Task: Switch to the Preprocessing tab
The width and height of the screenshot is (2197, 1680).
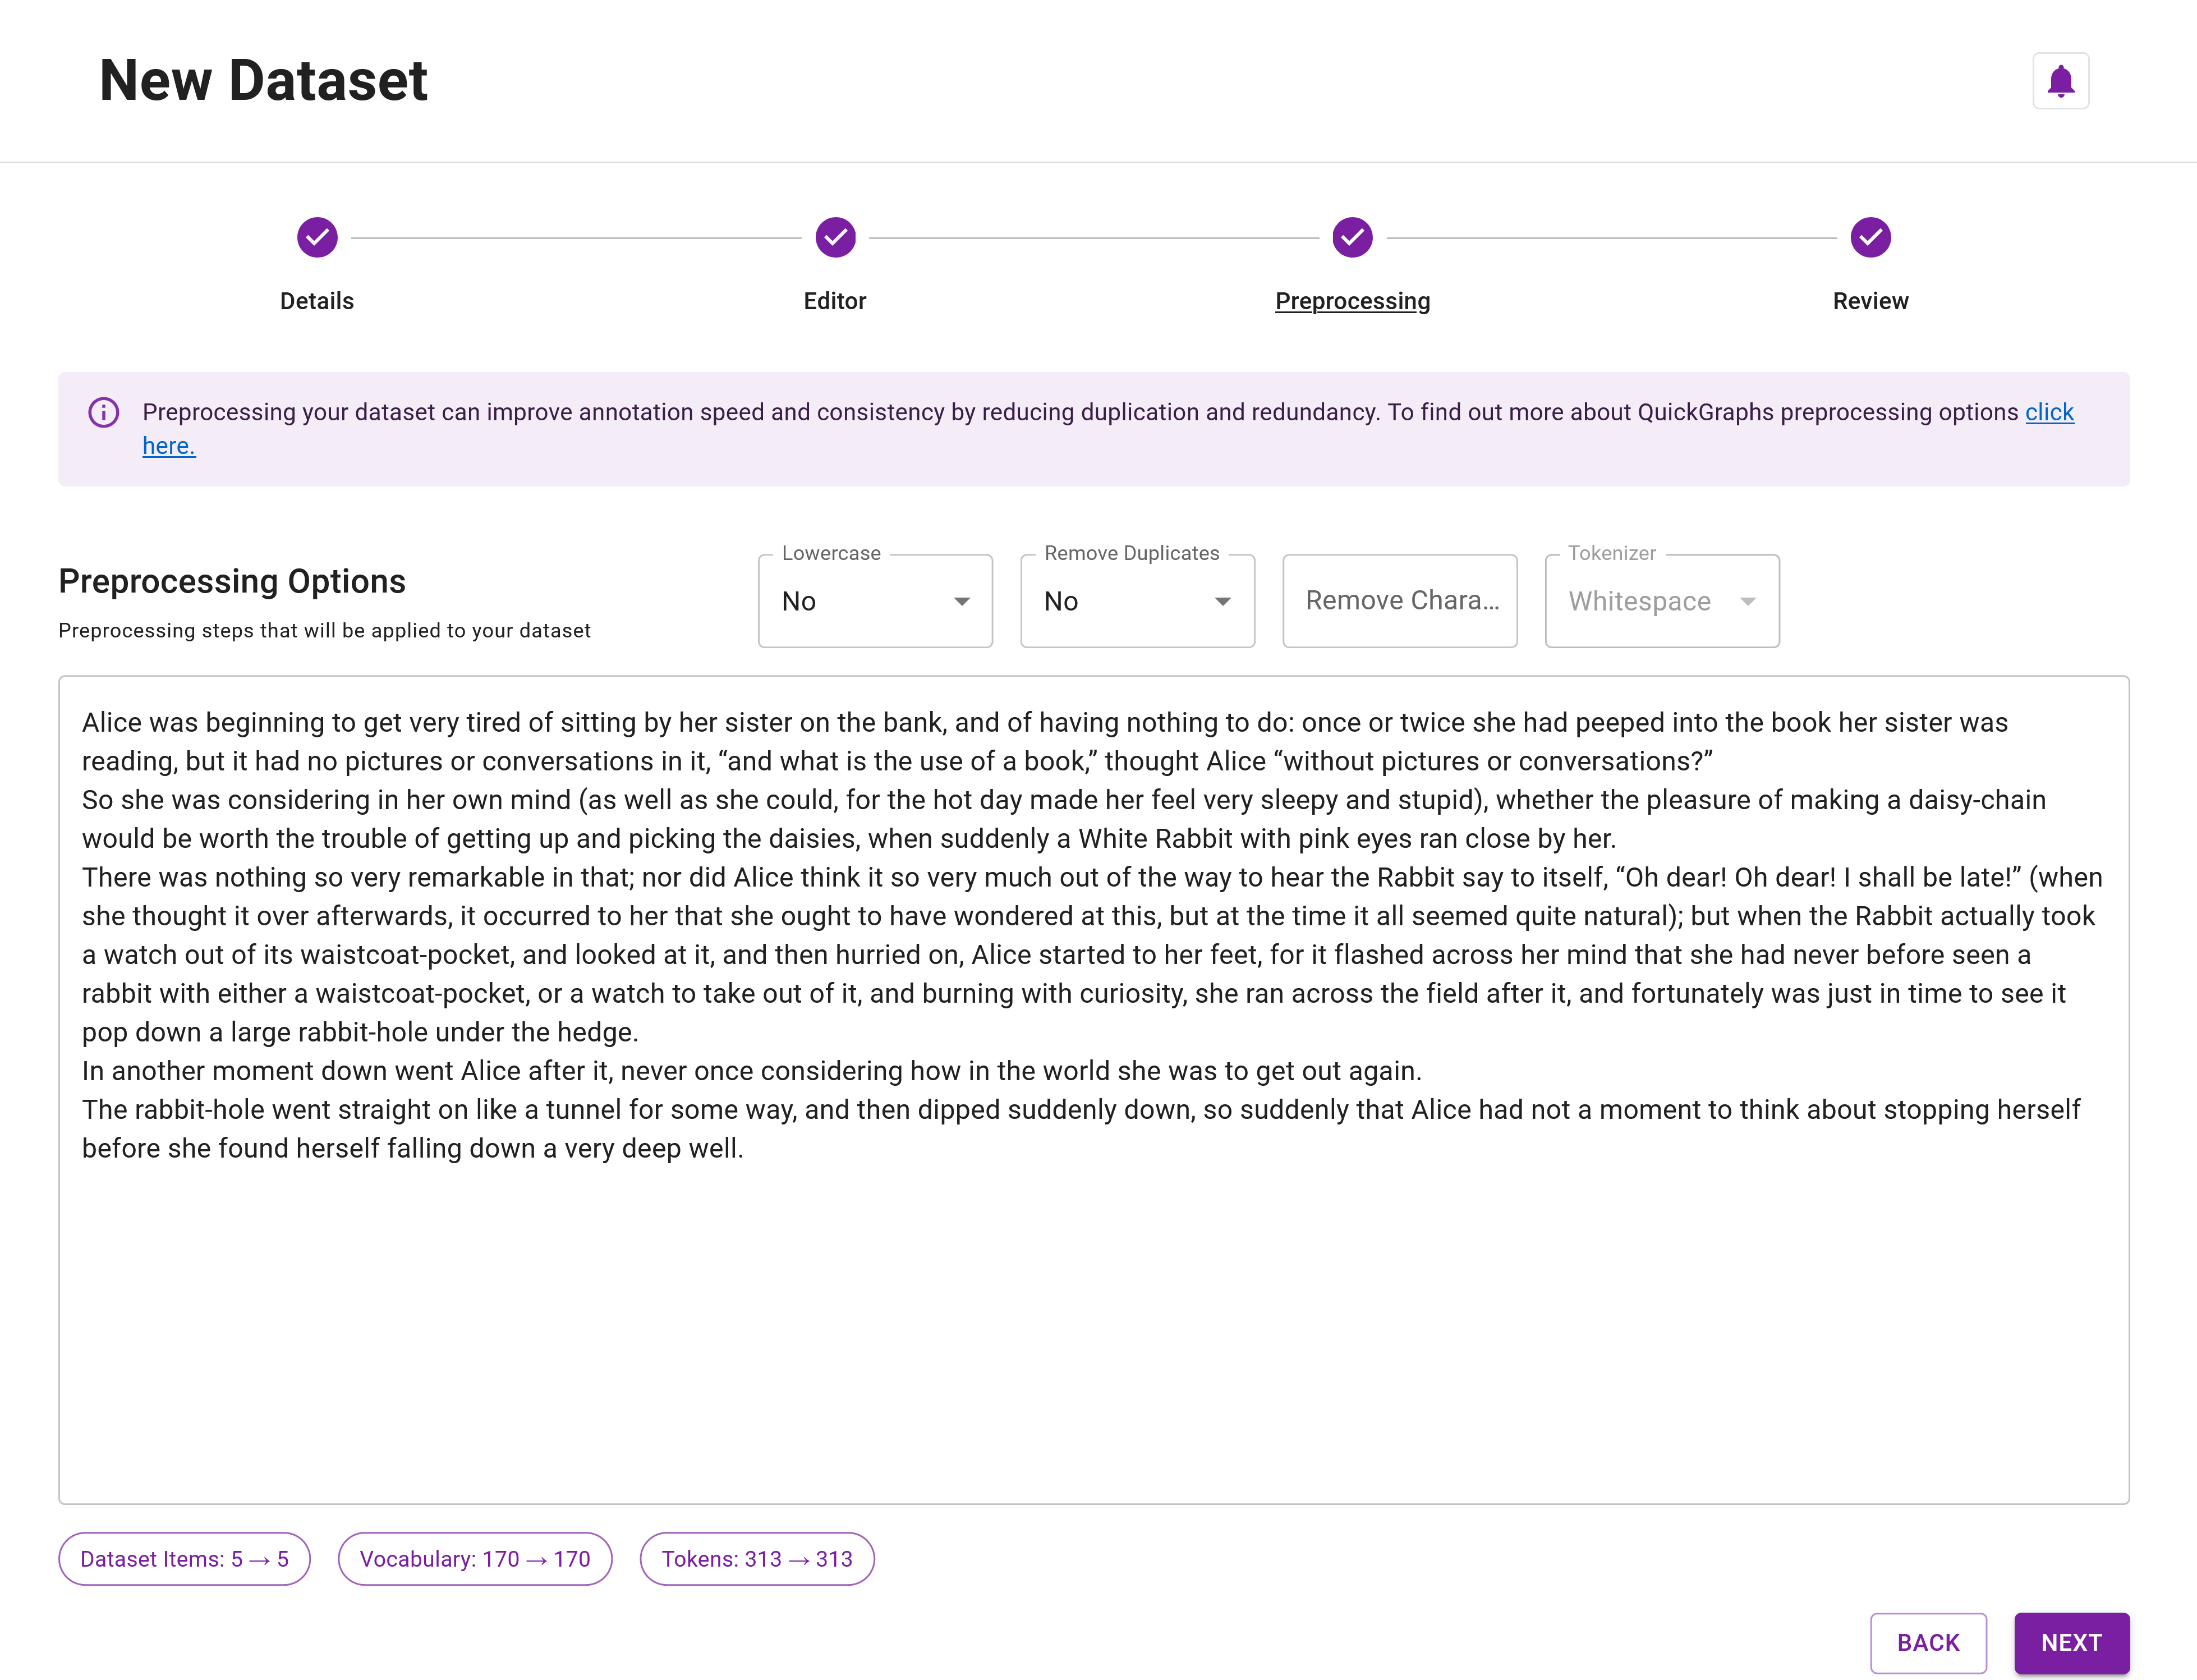Action: coord(1353,301)
